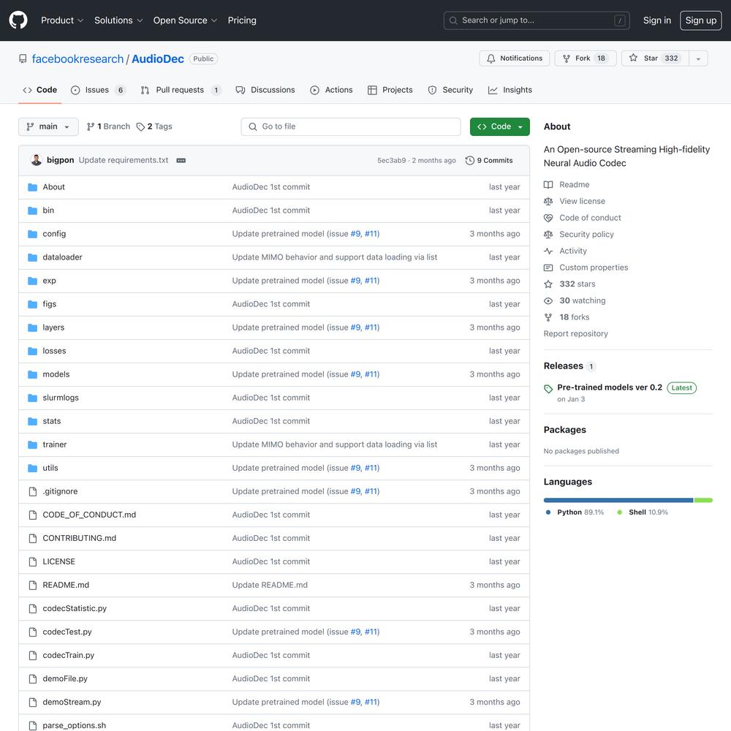
Task: Click the fork icon beside 18 forks
Action: click(x=548, y=317)
